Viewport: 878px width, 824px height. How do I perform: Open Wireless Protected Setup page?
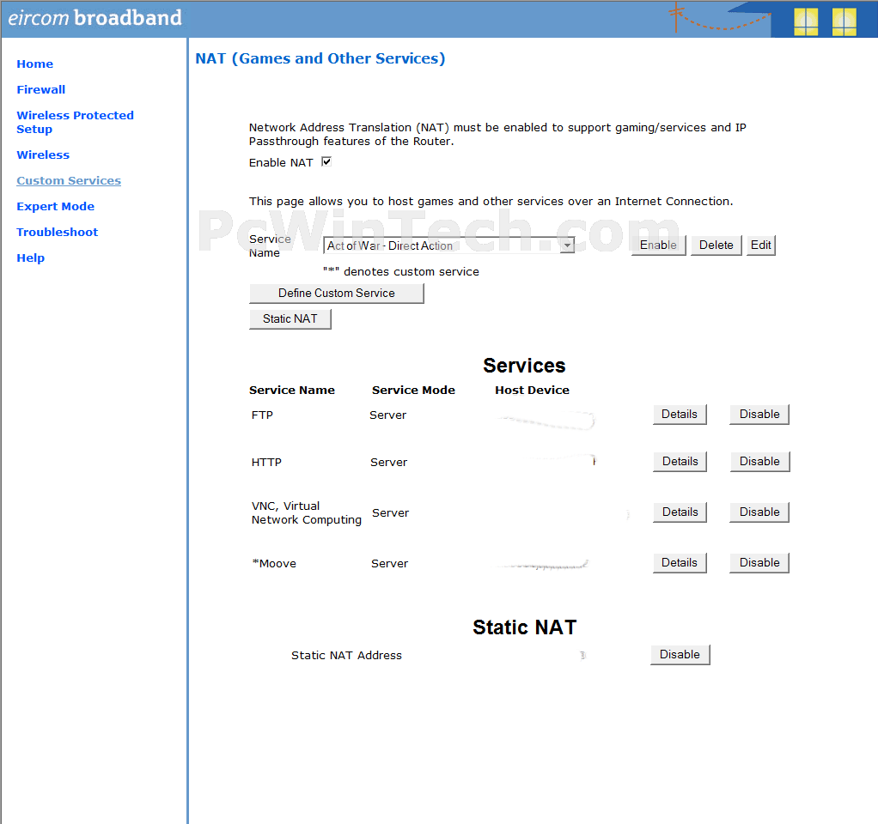tap(75, 122)
